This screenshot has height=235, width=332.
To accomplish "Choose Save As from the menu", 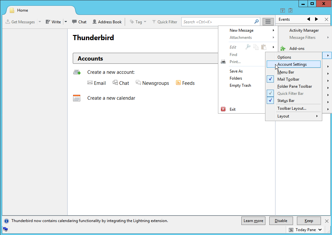I will 236,71.
